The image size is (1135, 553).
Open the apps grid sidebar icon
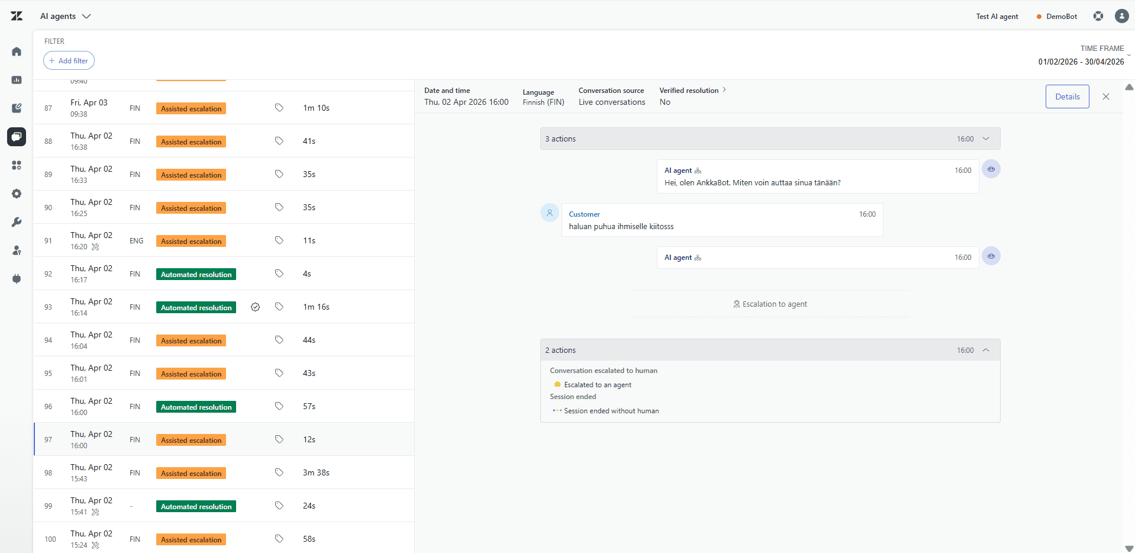click(17, 165)
